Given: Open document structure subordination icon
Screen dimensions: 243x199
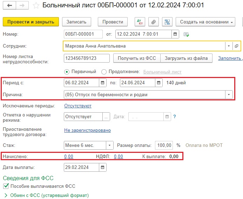Looking at the screenshot, I should pos(167,22).
